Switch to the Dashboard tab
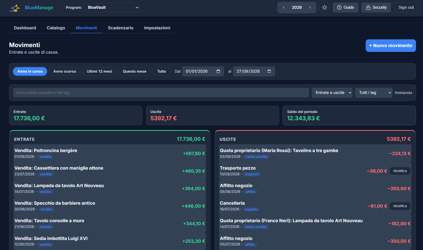The image size is (423, 250). point(25,28)
